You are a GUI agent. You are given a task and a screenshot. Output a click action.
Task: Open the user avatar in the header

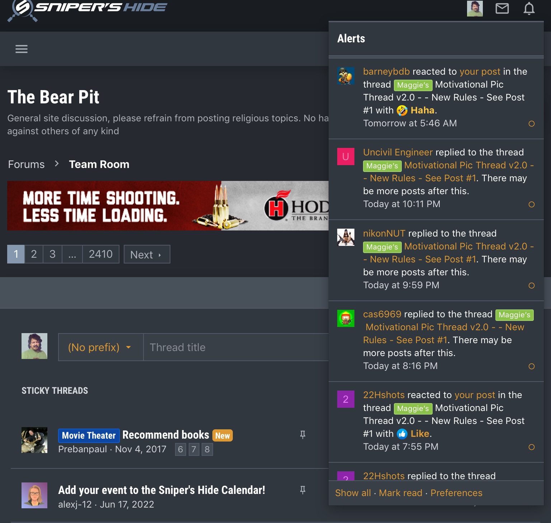tap(475, 8)
